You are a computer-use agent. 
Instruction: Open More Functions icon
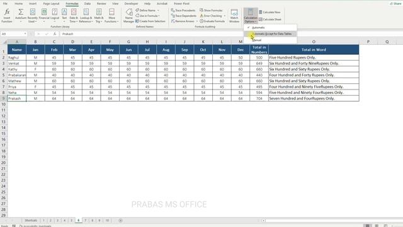tap(111, 12)
